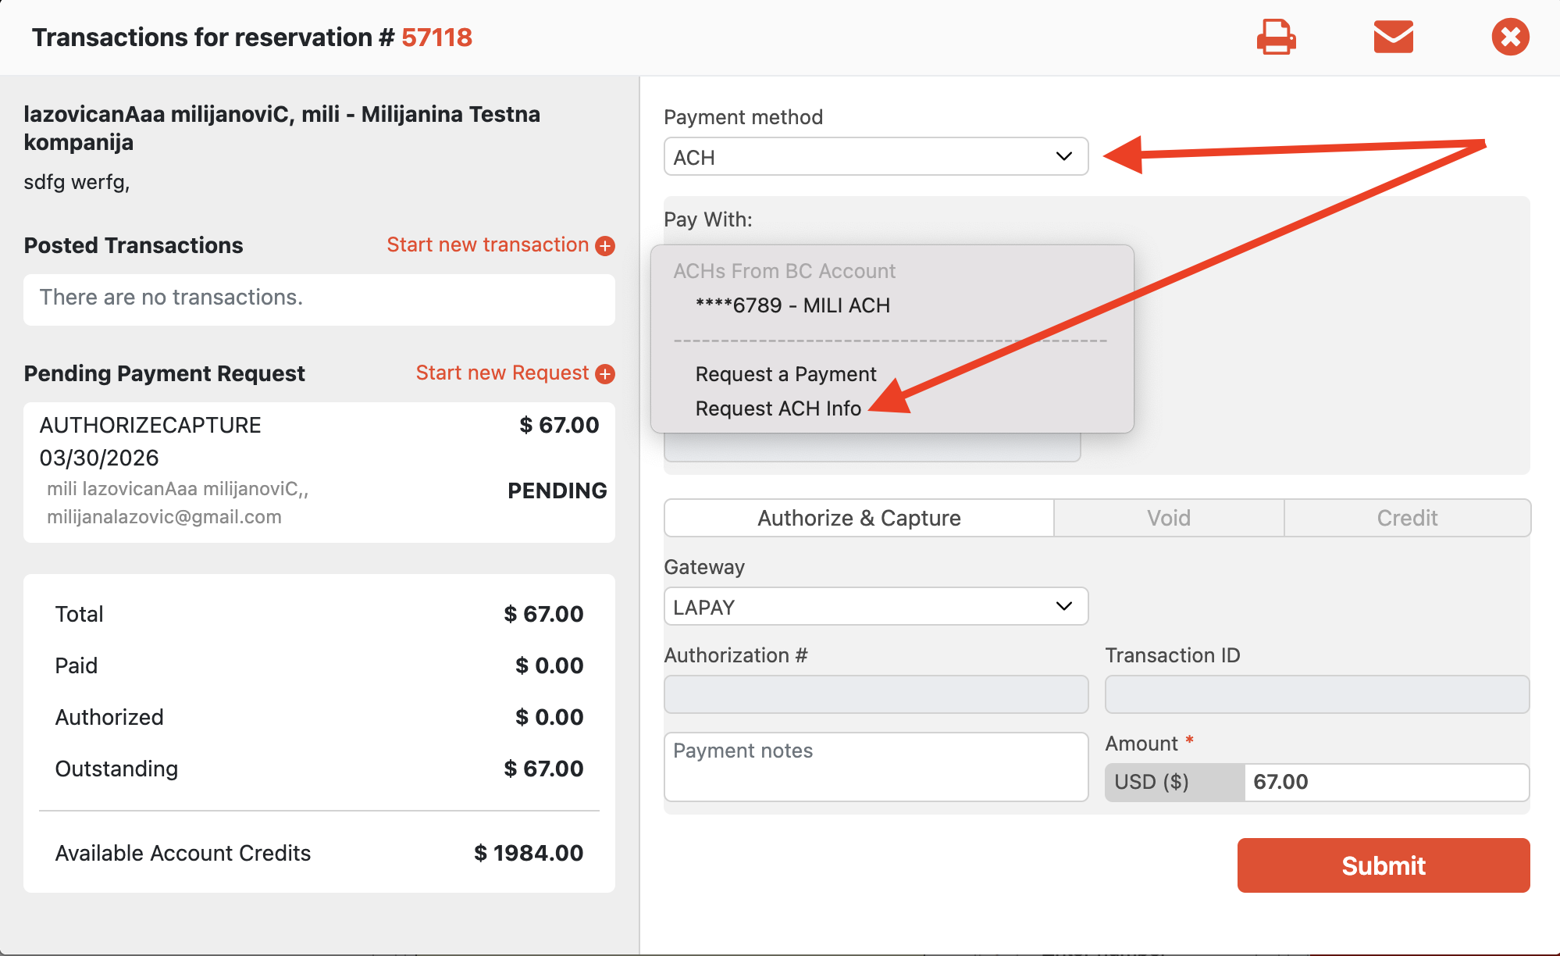Screen dimensions: 1560x956
Task: Choose Request ACH Info option
Action: (x=778, y=408)
